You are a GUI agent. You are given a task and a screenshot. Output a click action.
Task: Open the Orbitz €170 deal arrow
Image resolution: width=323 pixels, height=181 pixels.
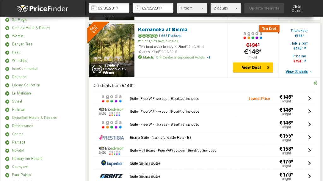point(309,176)
